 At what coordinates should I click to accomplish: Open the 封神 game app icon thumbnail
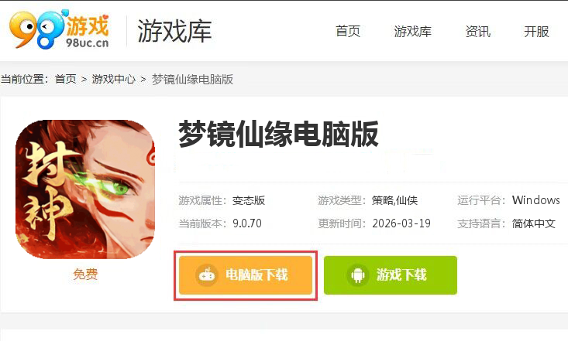(x=85, y=189)
